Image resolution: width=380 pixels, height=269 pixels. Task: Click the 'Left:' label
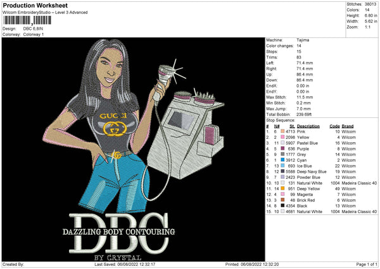(270, 63)
